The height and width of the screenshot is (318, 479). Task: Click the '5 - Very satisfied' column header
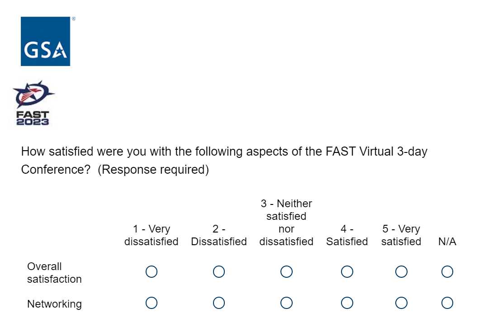click(x=401, y=235)
